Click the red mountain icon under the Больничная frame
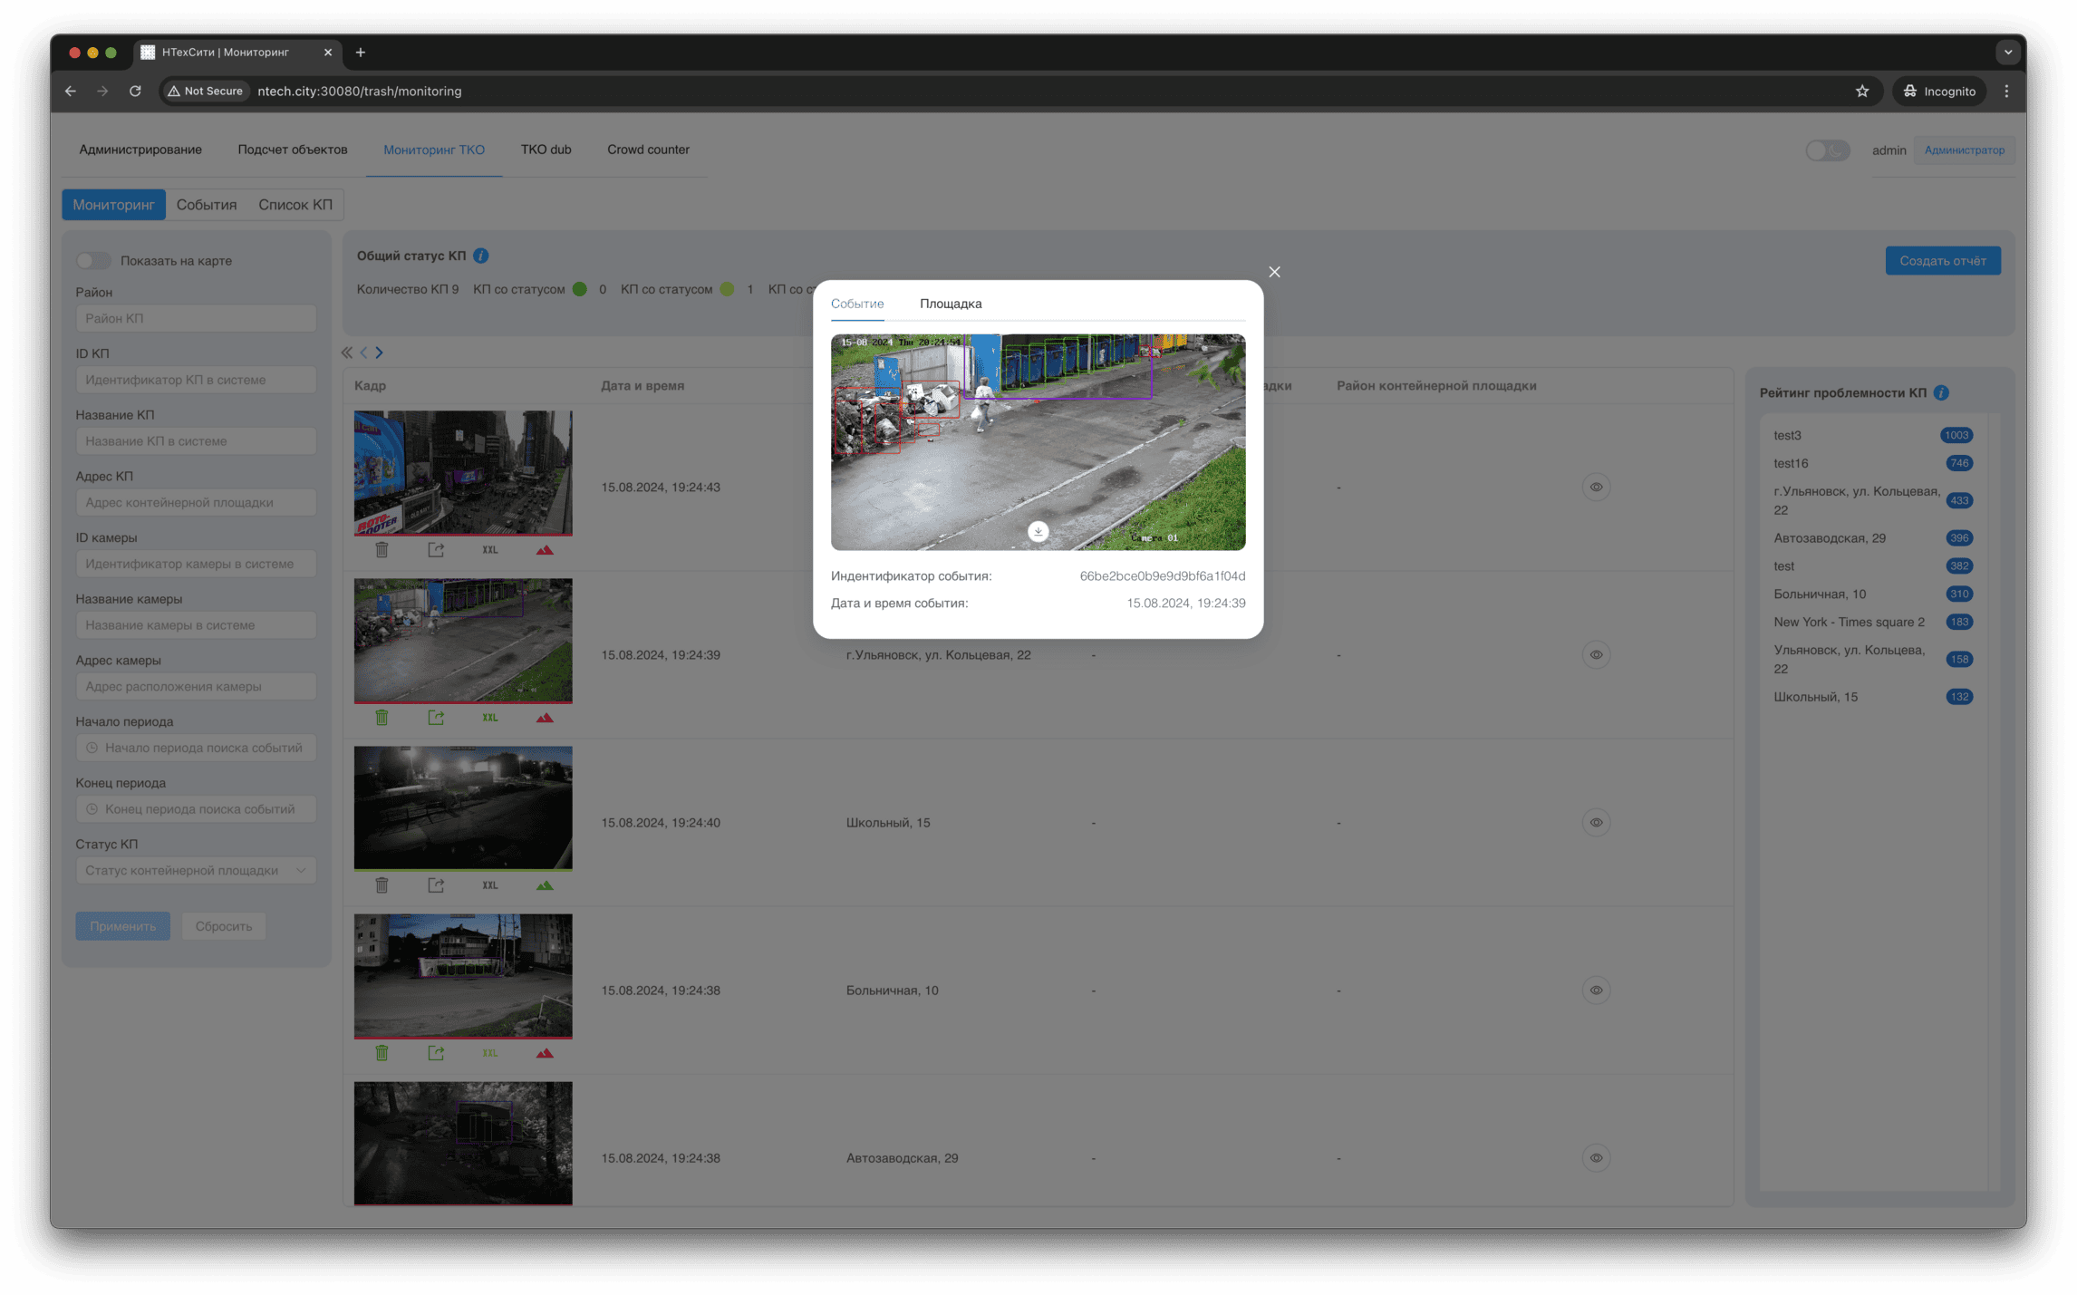This screenshot has height=1295, width=2077. point(544,1053)
